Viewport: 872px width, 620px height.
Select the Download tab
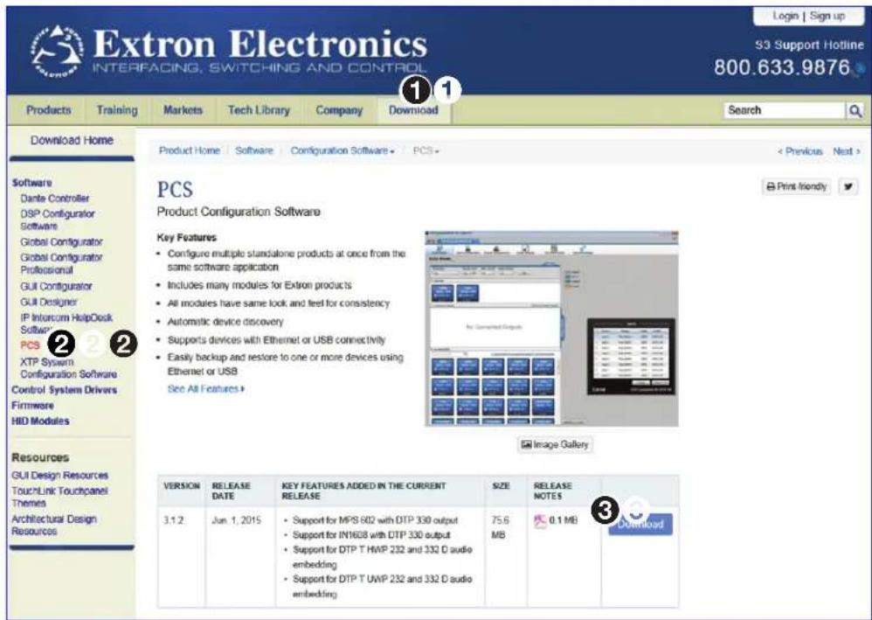414,110
